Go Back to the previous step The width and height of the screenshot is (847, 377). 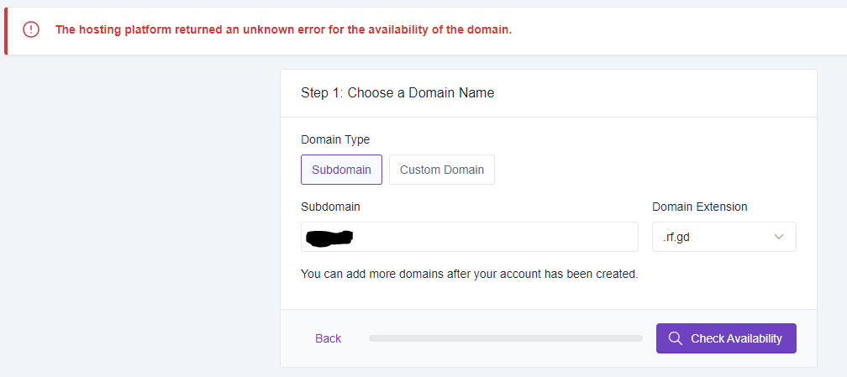point(328,338)
